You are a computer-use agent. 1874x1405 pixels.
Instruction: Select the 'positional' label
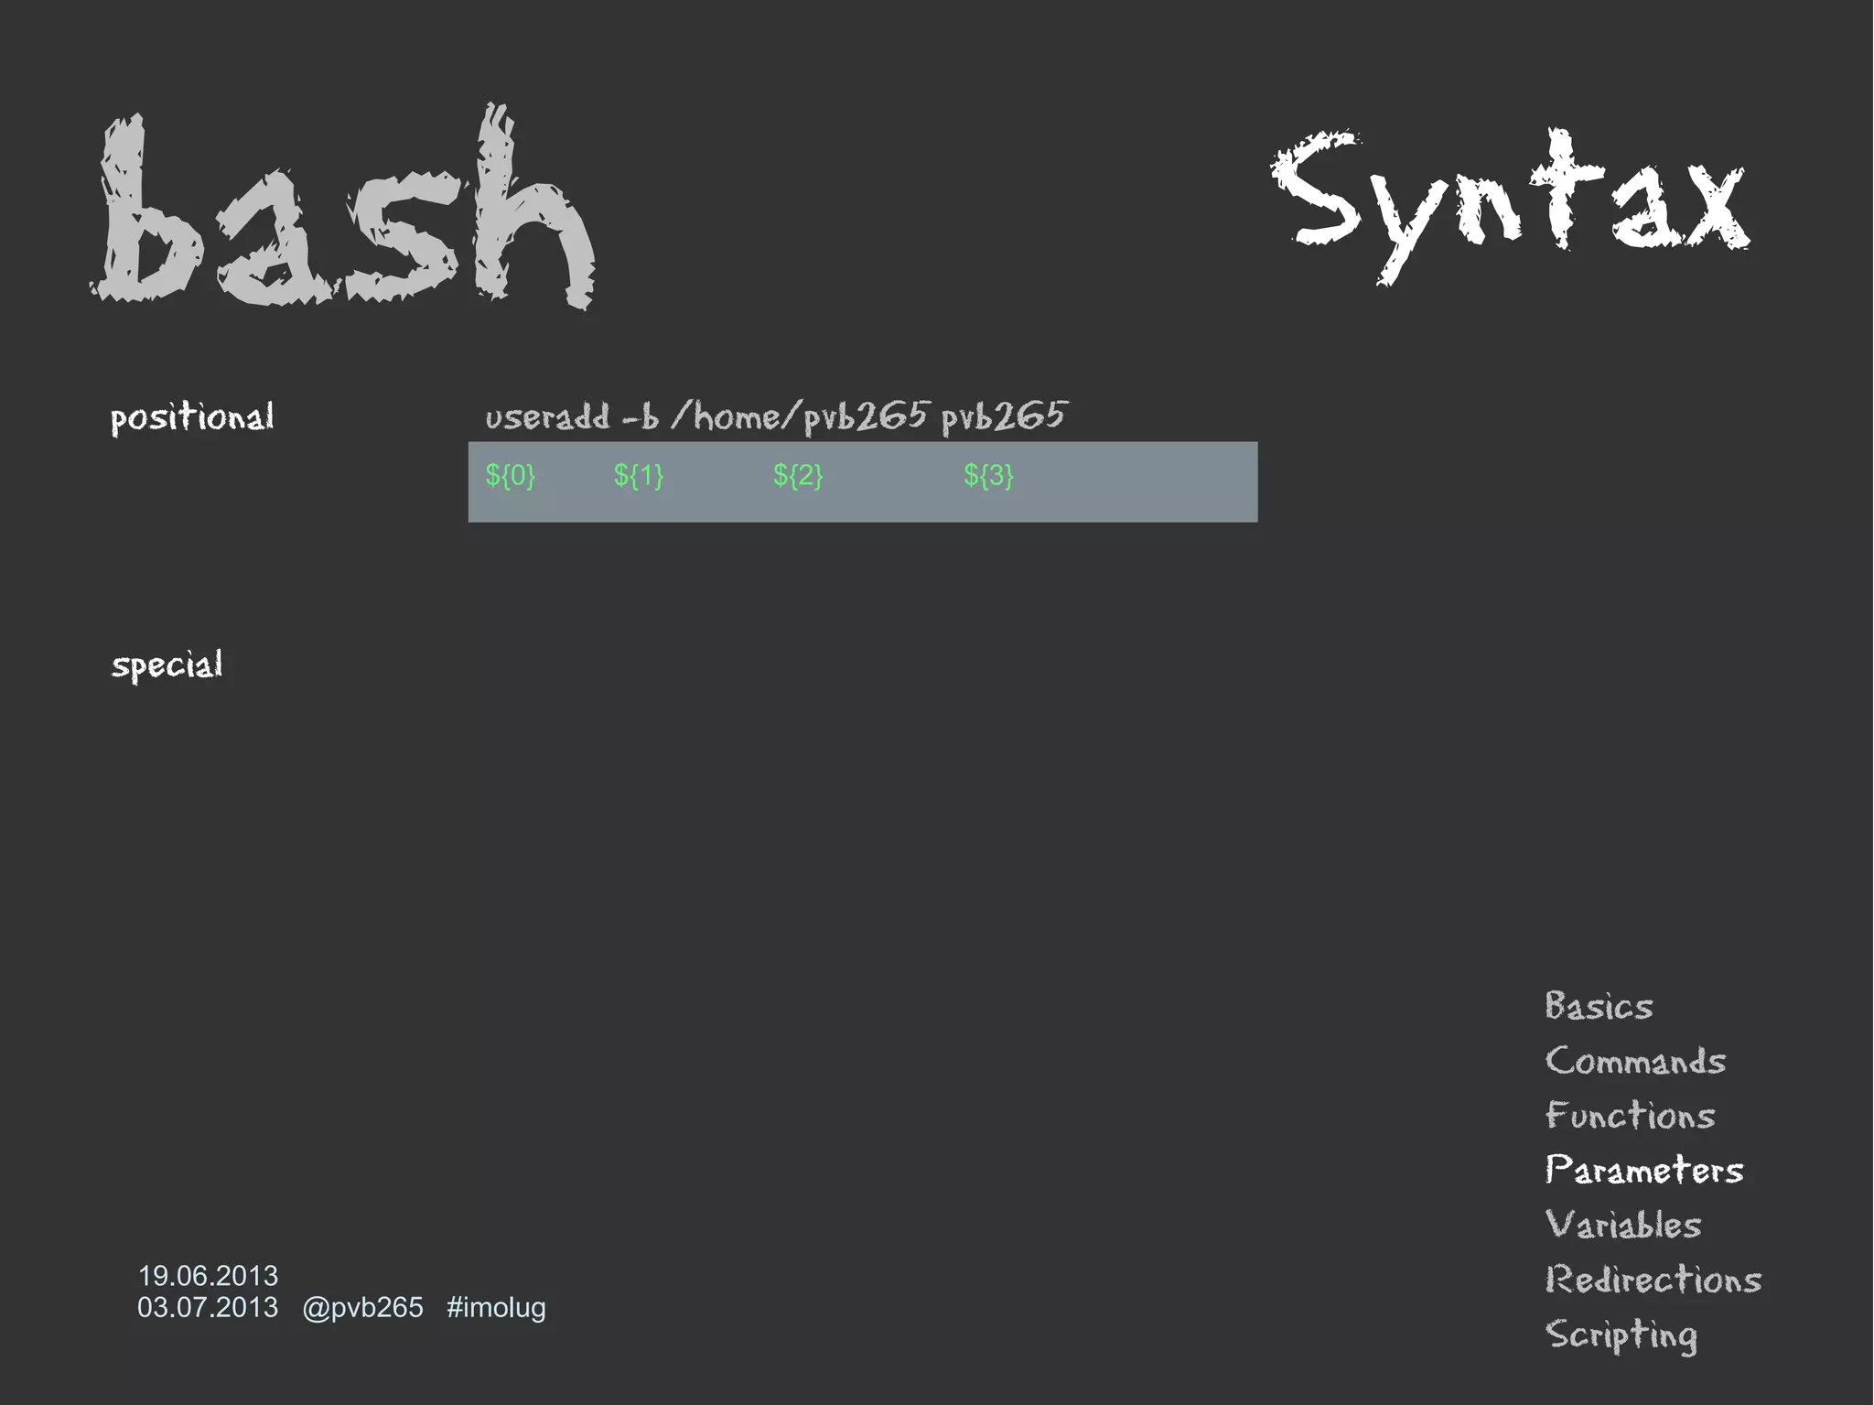tap(192, 417)
